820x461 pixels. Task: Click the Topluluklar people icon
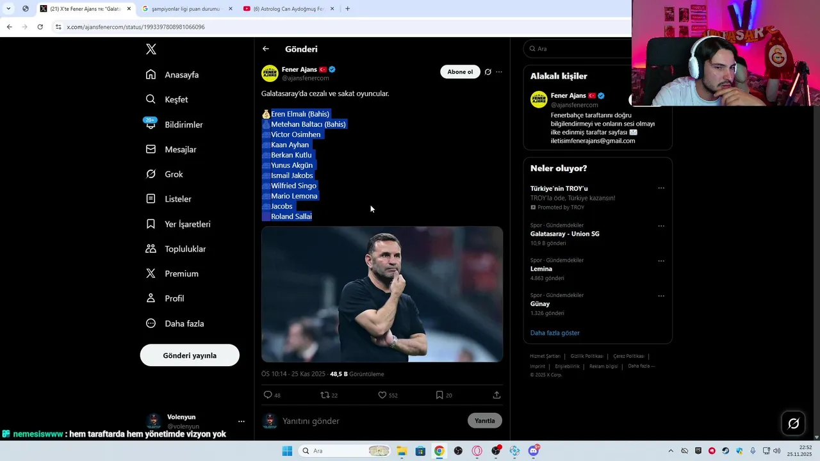point(151,248)
